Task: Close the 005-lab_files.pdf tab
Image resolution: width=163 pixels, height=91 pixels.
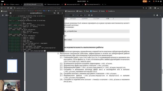Action: pyautogui.click(x=42, y=5)
